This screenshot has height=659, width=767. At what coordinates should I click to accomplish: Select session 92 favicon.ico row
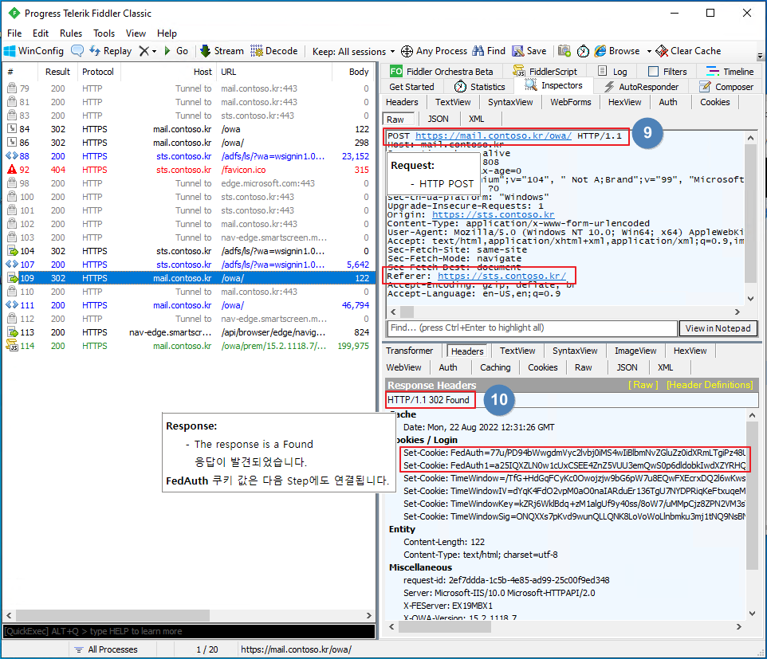pos(188,170)
